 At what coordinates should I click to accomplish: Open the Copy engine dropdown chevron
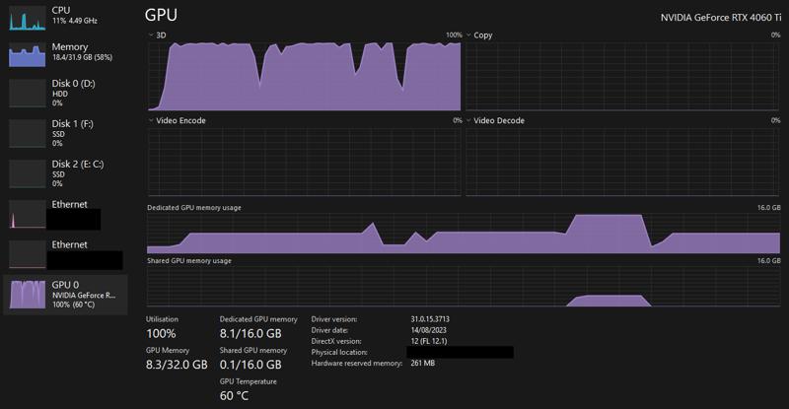click(468, 35)
